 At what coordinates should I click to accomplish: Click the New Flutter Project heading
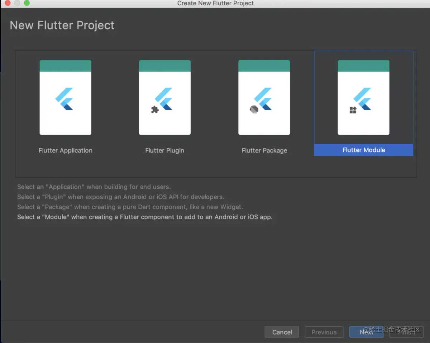[62, 25]
